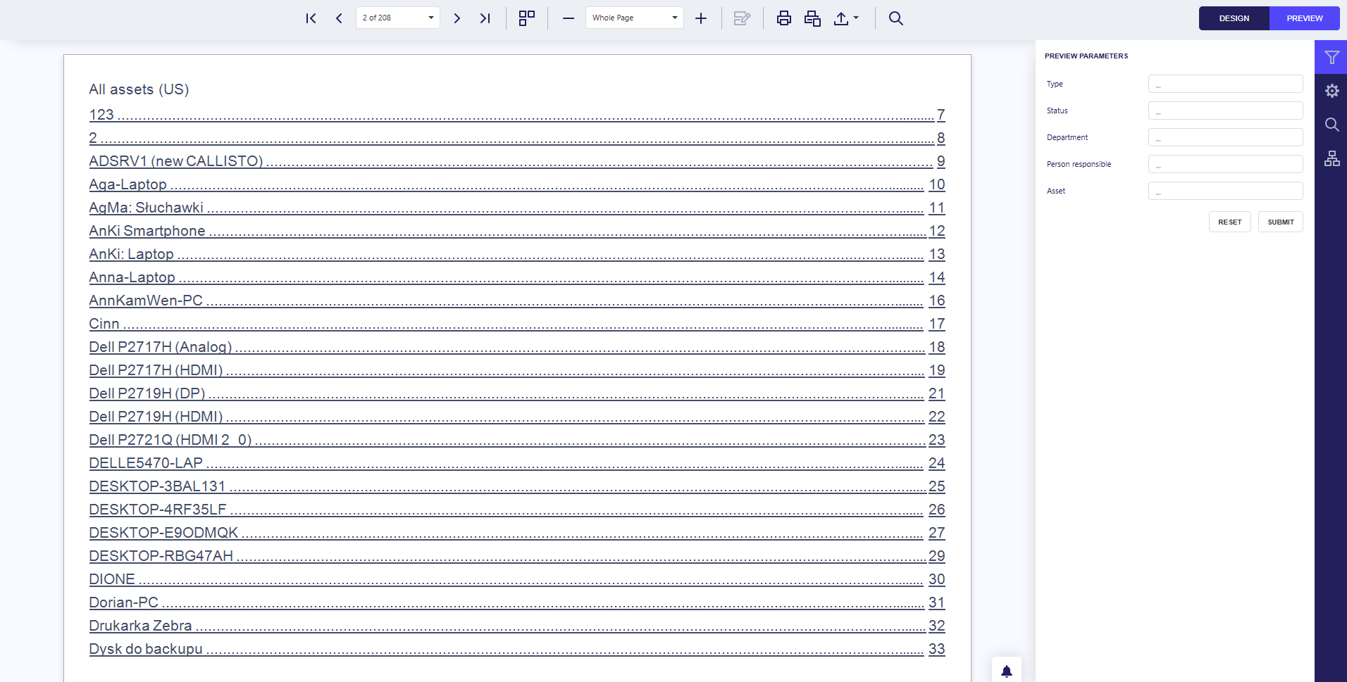The width and height of the screenshot is (1347, 682).
Task: Click the zoom out minus icon
Action: pyautogui.click(x=569, y=18)
